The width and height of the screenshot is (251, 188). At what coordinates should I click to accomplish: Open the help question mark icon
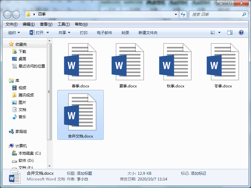[241, 33]
